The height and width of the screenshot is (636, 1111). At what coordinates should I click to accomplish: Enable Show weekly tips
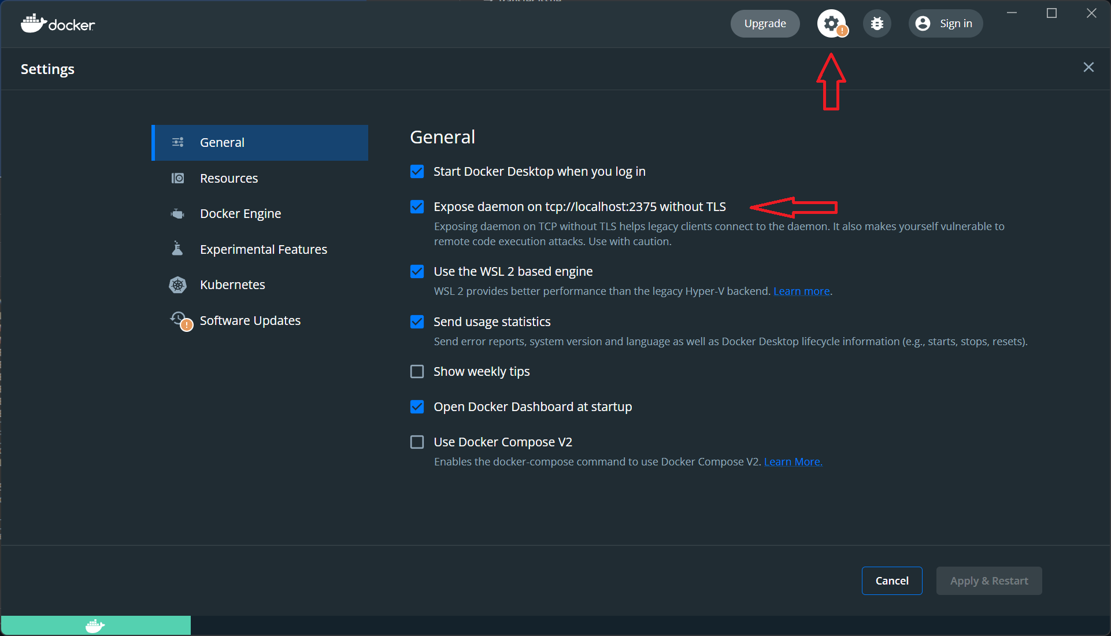(x=417, y=371)
